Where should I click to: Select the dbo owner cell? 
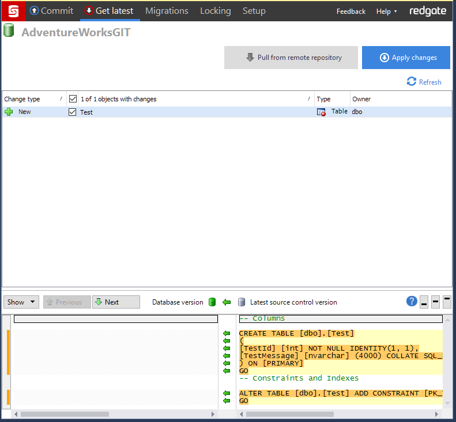click(357, 112)
